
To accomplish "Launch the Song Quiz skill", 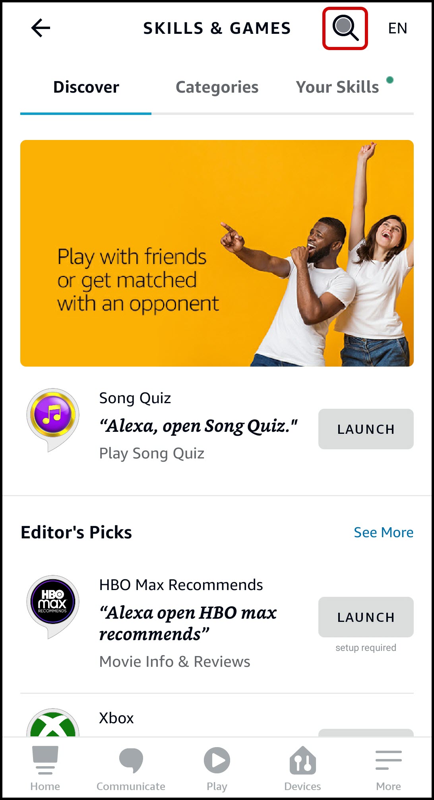I will 366,429.
